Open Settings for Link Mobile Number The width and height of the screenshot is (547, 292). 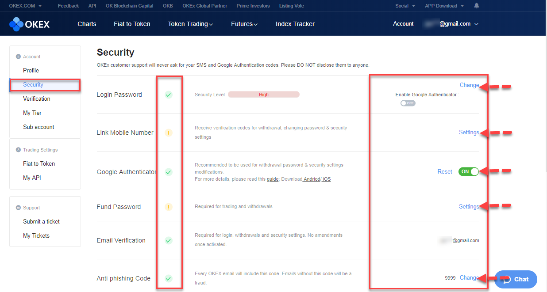tap(469, 132)
